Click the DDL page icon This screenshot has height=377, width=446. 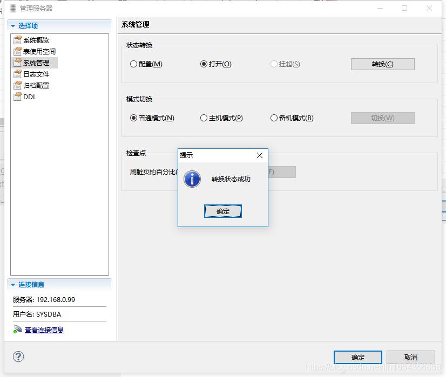[x=17, y=97]
